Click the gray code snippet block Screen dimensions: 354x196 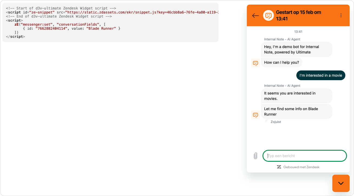coord(111,22)
